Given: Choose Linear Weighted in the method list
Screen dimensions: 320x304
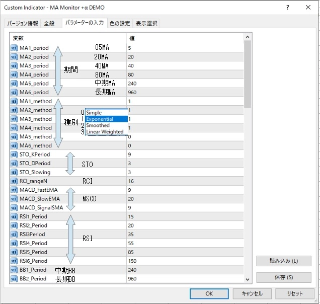Looking at the screenshot, I should pyautogui.click(x=106, y=132).
